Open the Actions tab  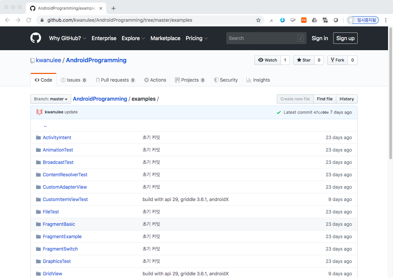pyautogui.click(x=155, y=80)
